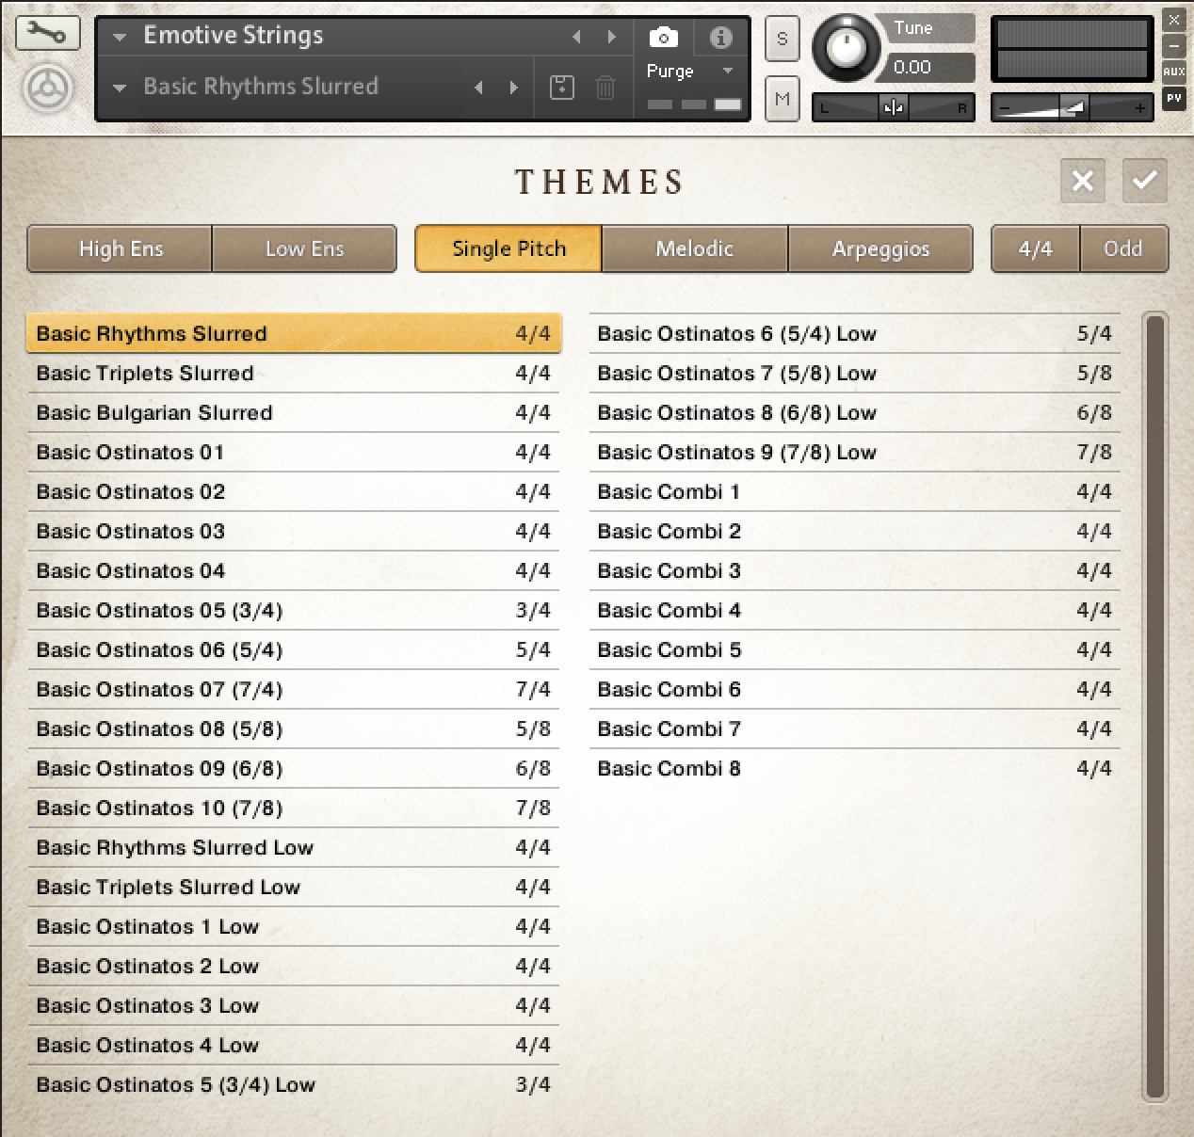Click the save snapshot floppy icon

tap(561, 88)
